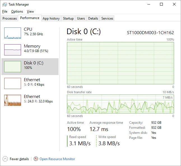Select the Memory usage mini graph
Screen dimensions: 181x166
13,50
